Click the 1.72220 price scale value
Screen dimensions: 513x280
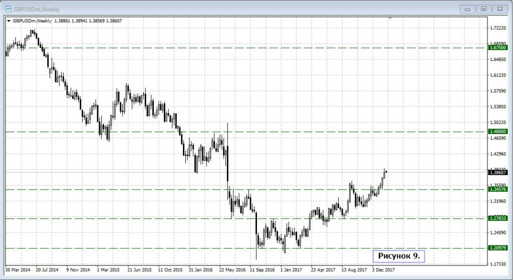497,28
